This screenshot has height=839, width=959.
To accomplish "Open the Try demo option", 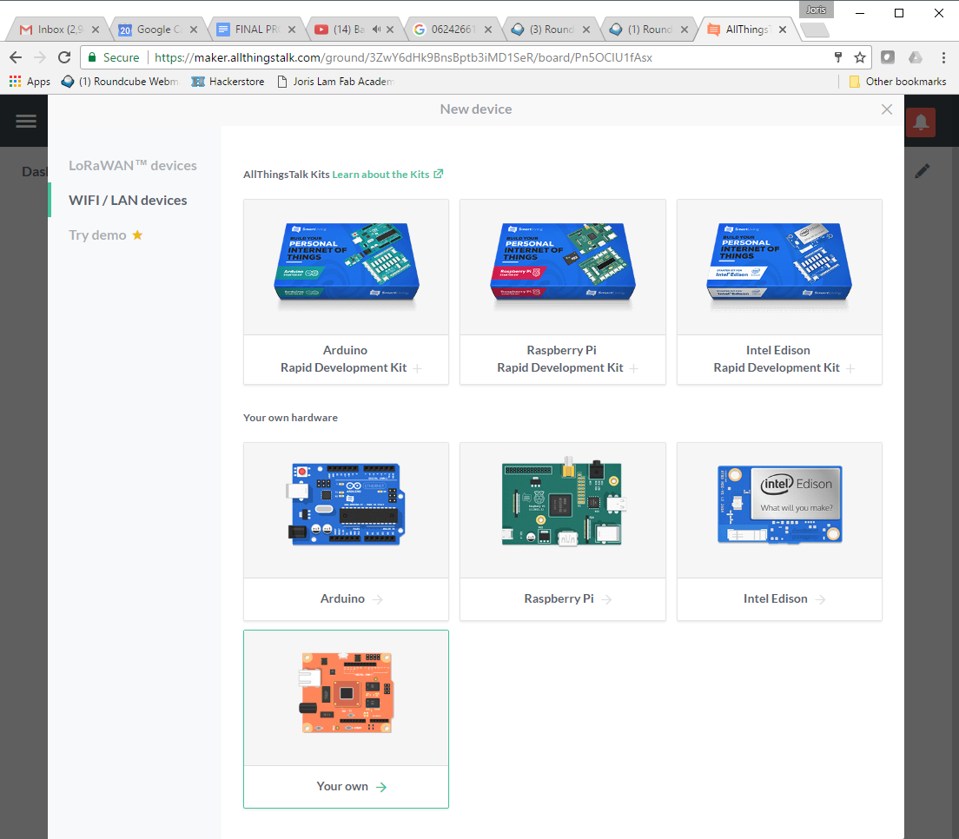I will [97, 235].
